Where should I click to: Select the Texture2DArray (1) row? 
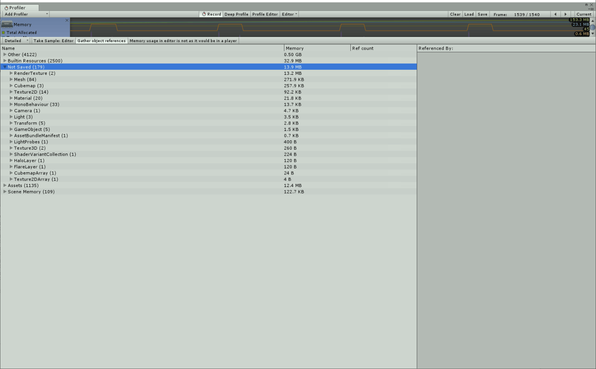pyautogui.click(x=208, y=179)
